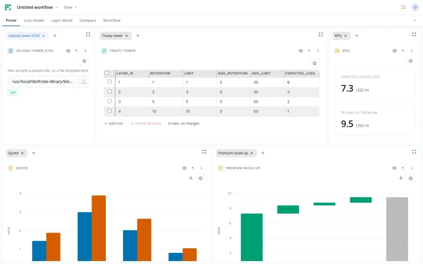The width and height of the screenshot is (423, 264).
Task: Open KPIs block settings gear
Action: pos(411,61)
